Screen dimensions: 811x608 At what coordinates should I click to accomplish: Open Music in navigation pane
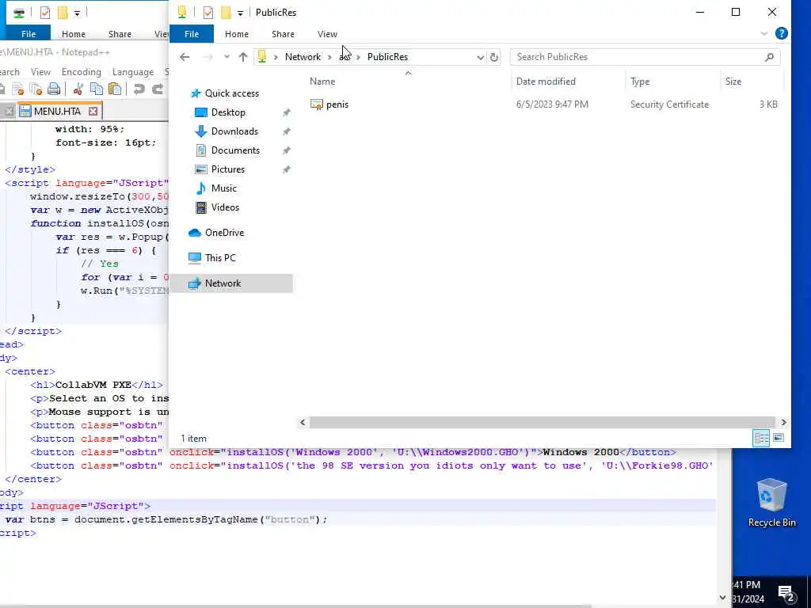coord(223,188)
